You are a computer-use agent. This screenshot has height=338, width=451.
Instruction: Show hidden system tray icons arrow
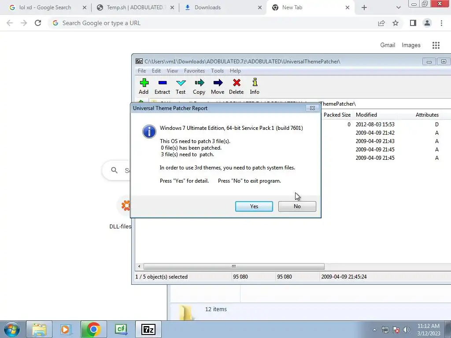pyautogui.click(x=374, y=330)
